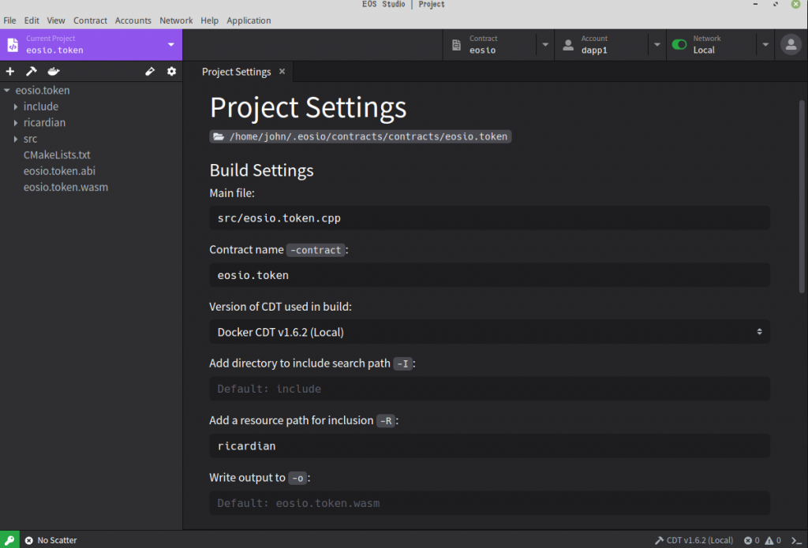This screenshot has width=808, height=548.
Task: Toggle the Local network switch
Action: [679, 45]
